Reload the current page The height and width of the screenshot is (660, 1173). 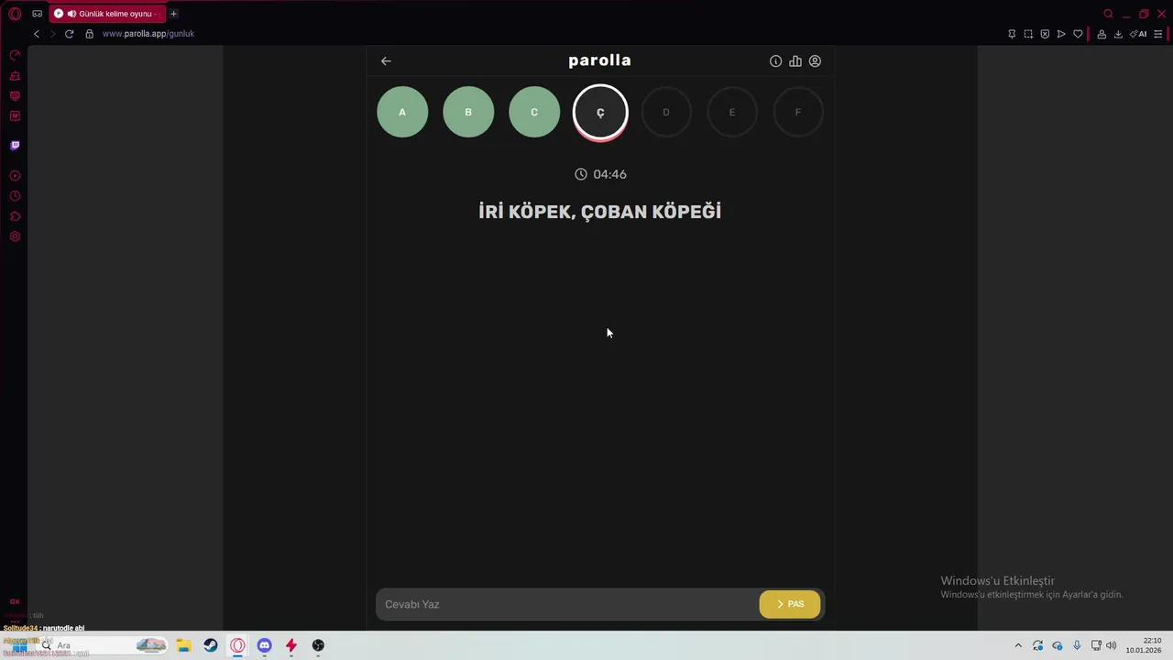[69, 34]
